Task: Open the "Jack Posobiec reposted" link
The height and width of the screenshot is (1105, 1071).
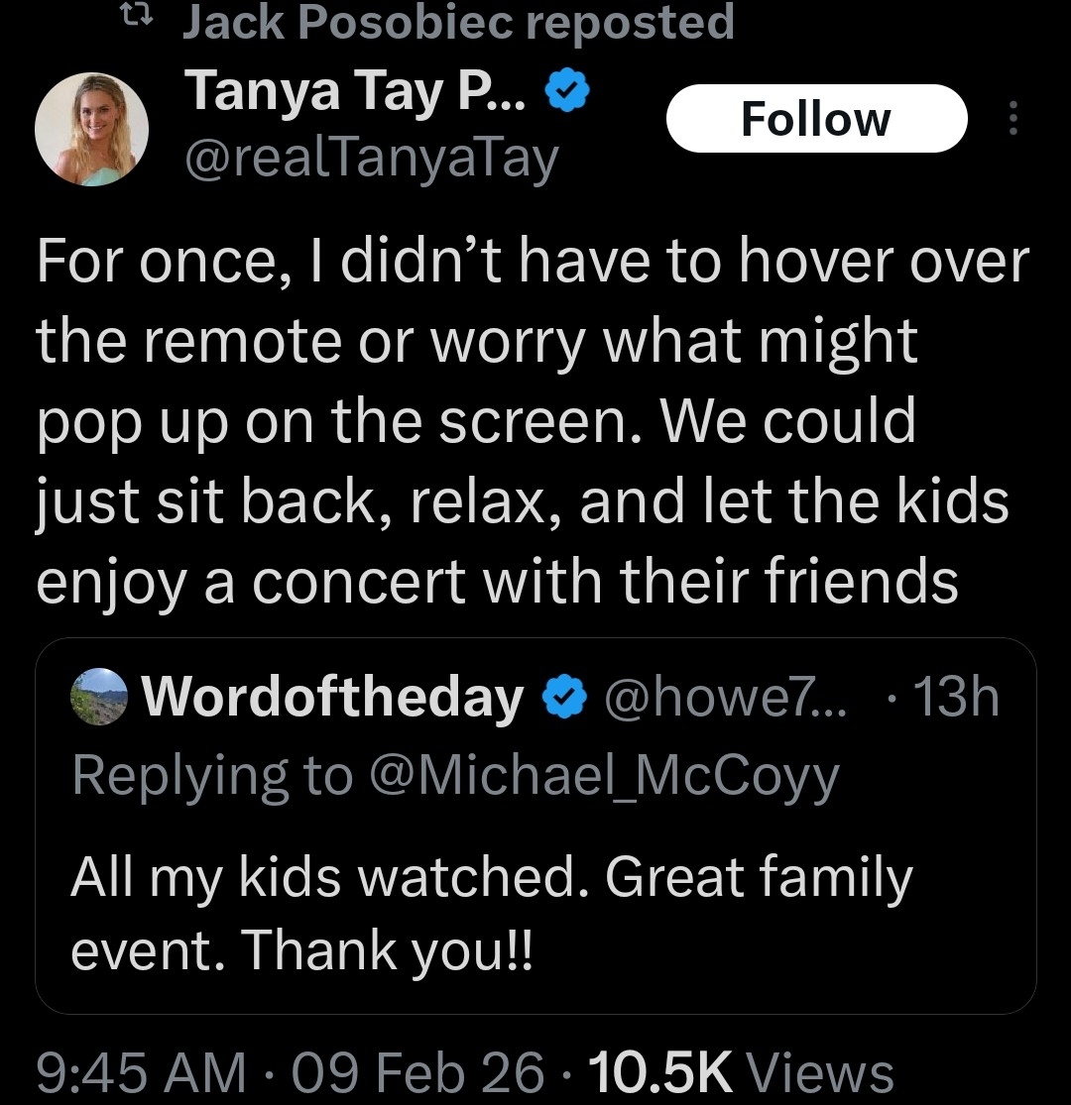Action: (x=458, y=22)
